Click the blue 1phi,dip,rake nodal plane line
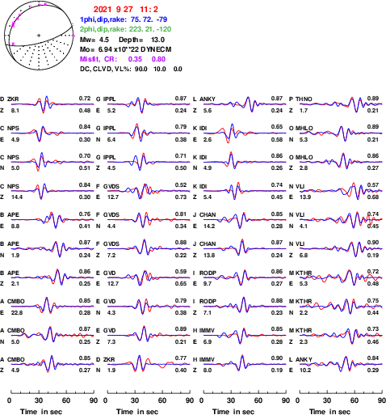 pyautogui.click(x=124, y=19)
